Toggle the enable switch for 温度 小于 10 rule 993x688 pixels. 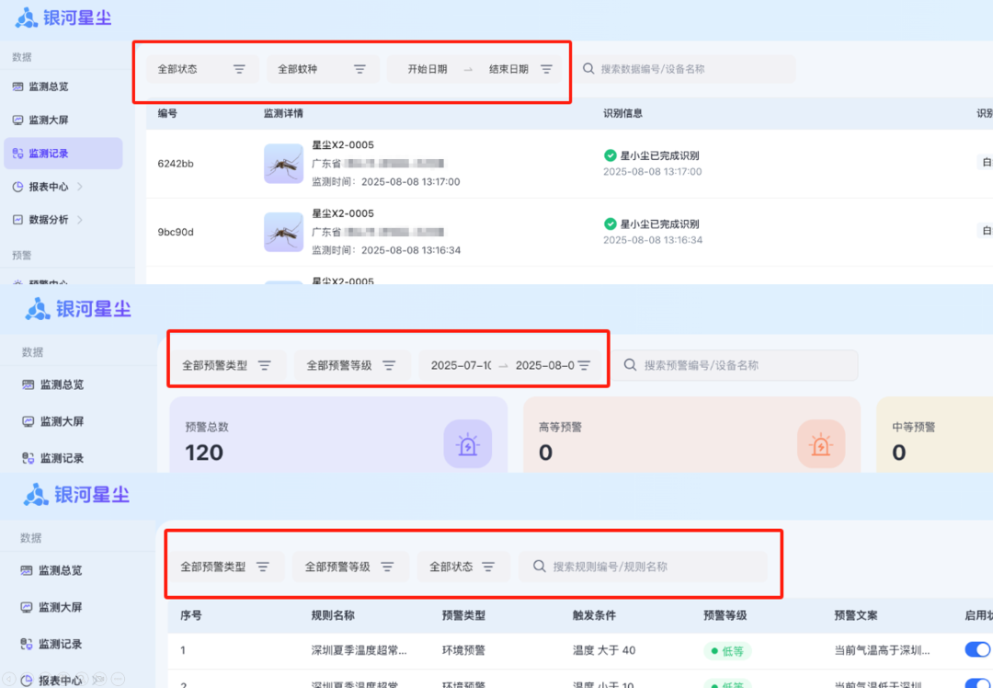(x=977, y=683)
